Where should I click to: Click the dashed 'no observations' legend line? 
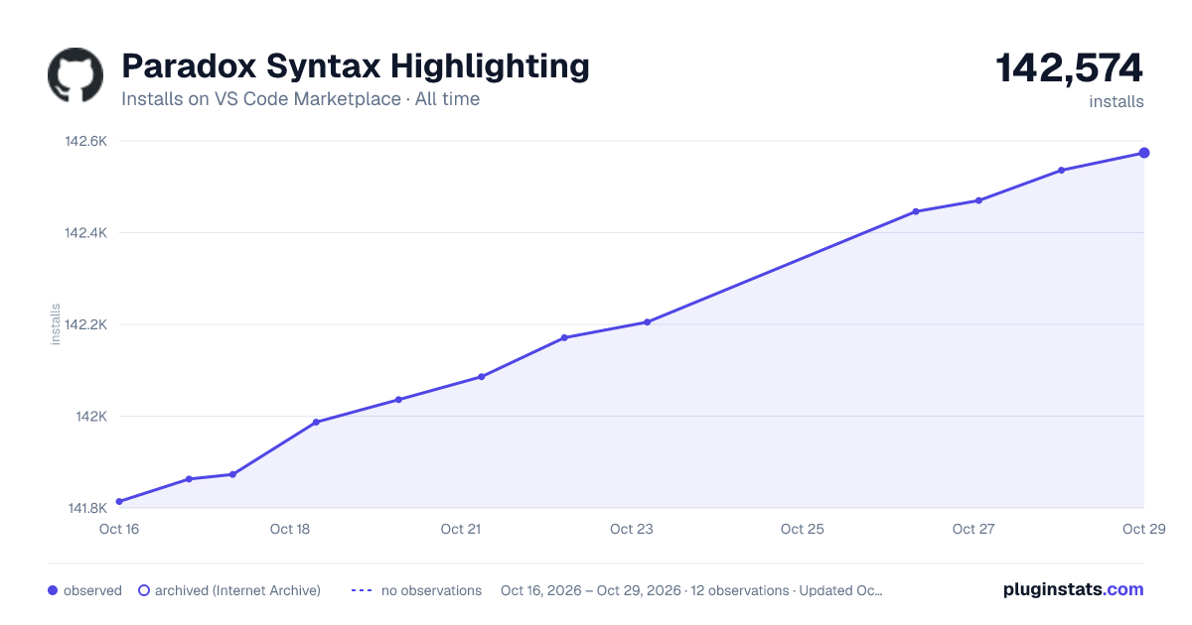pos(362,590)
